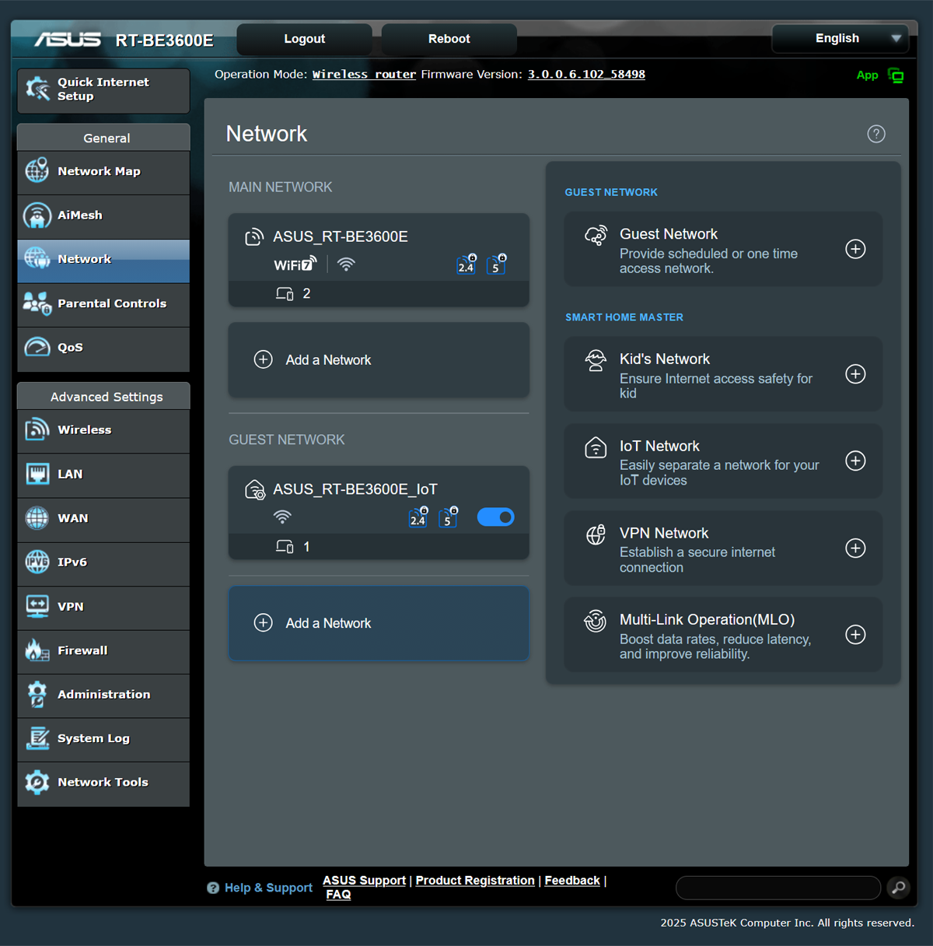The width and height of the screenshot is (933, 946).
Task: Open System Log menu item
Action: pos(103,739)
